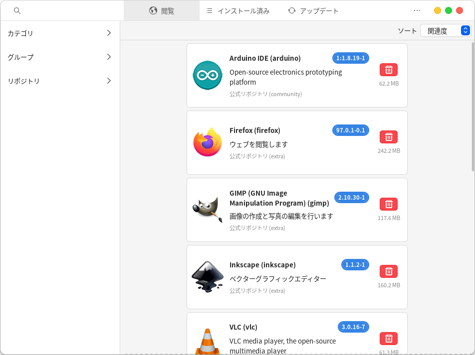Click the Inkscape application logo
The height and width of the screenshot is (355, 475).
(208, 277)
